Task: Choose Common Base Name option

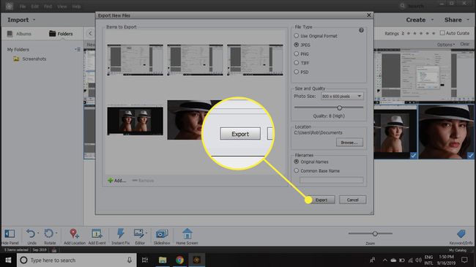Action: (x=297, y=171)
